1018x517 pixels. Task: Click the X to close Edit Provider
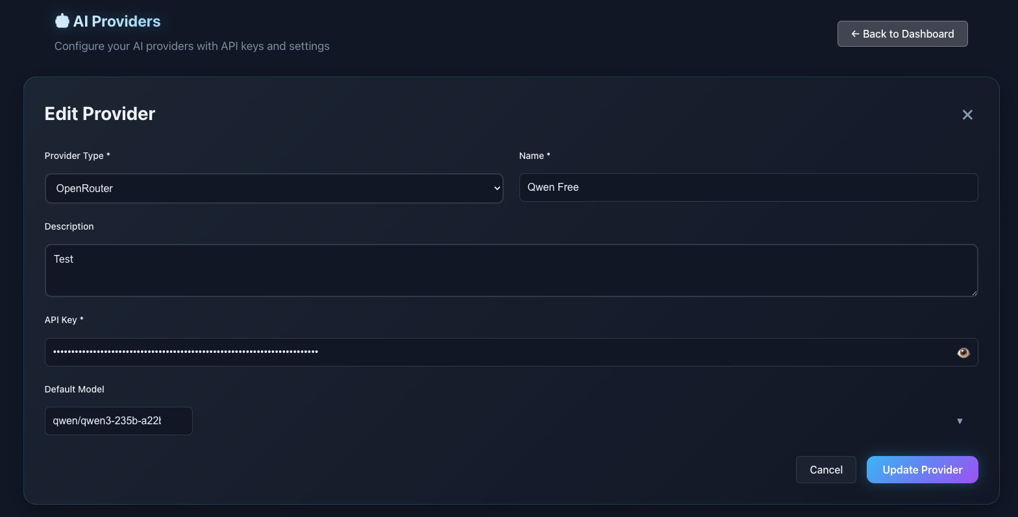click(x=967, y=114)
